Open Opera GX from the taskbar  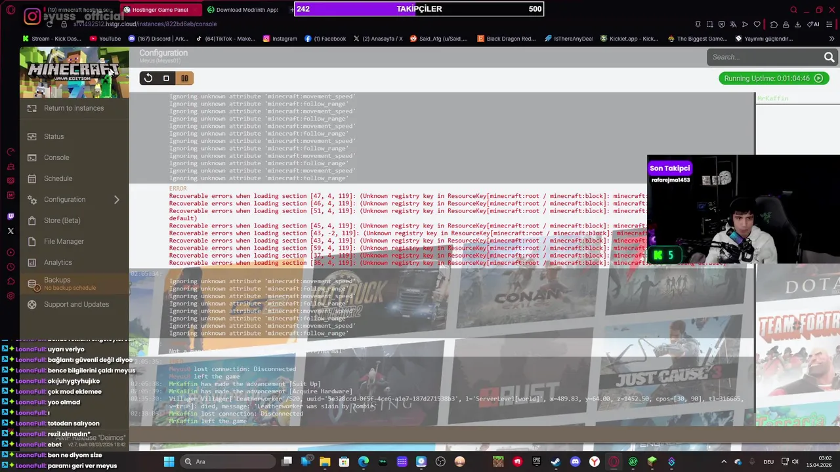pos(613,462)
